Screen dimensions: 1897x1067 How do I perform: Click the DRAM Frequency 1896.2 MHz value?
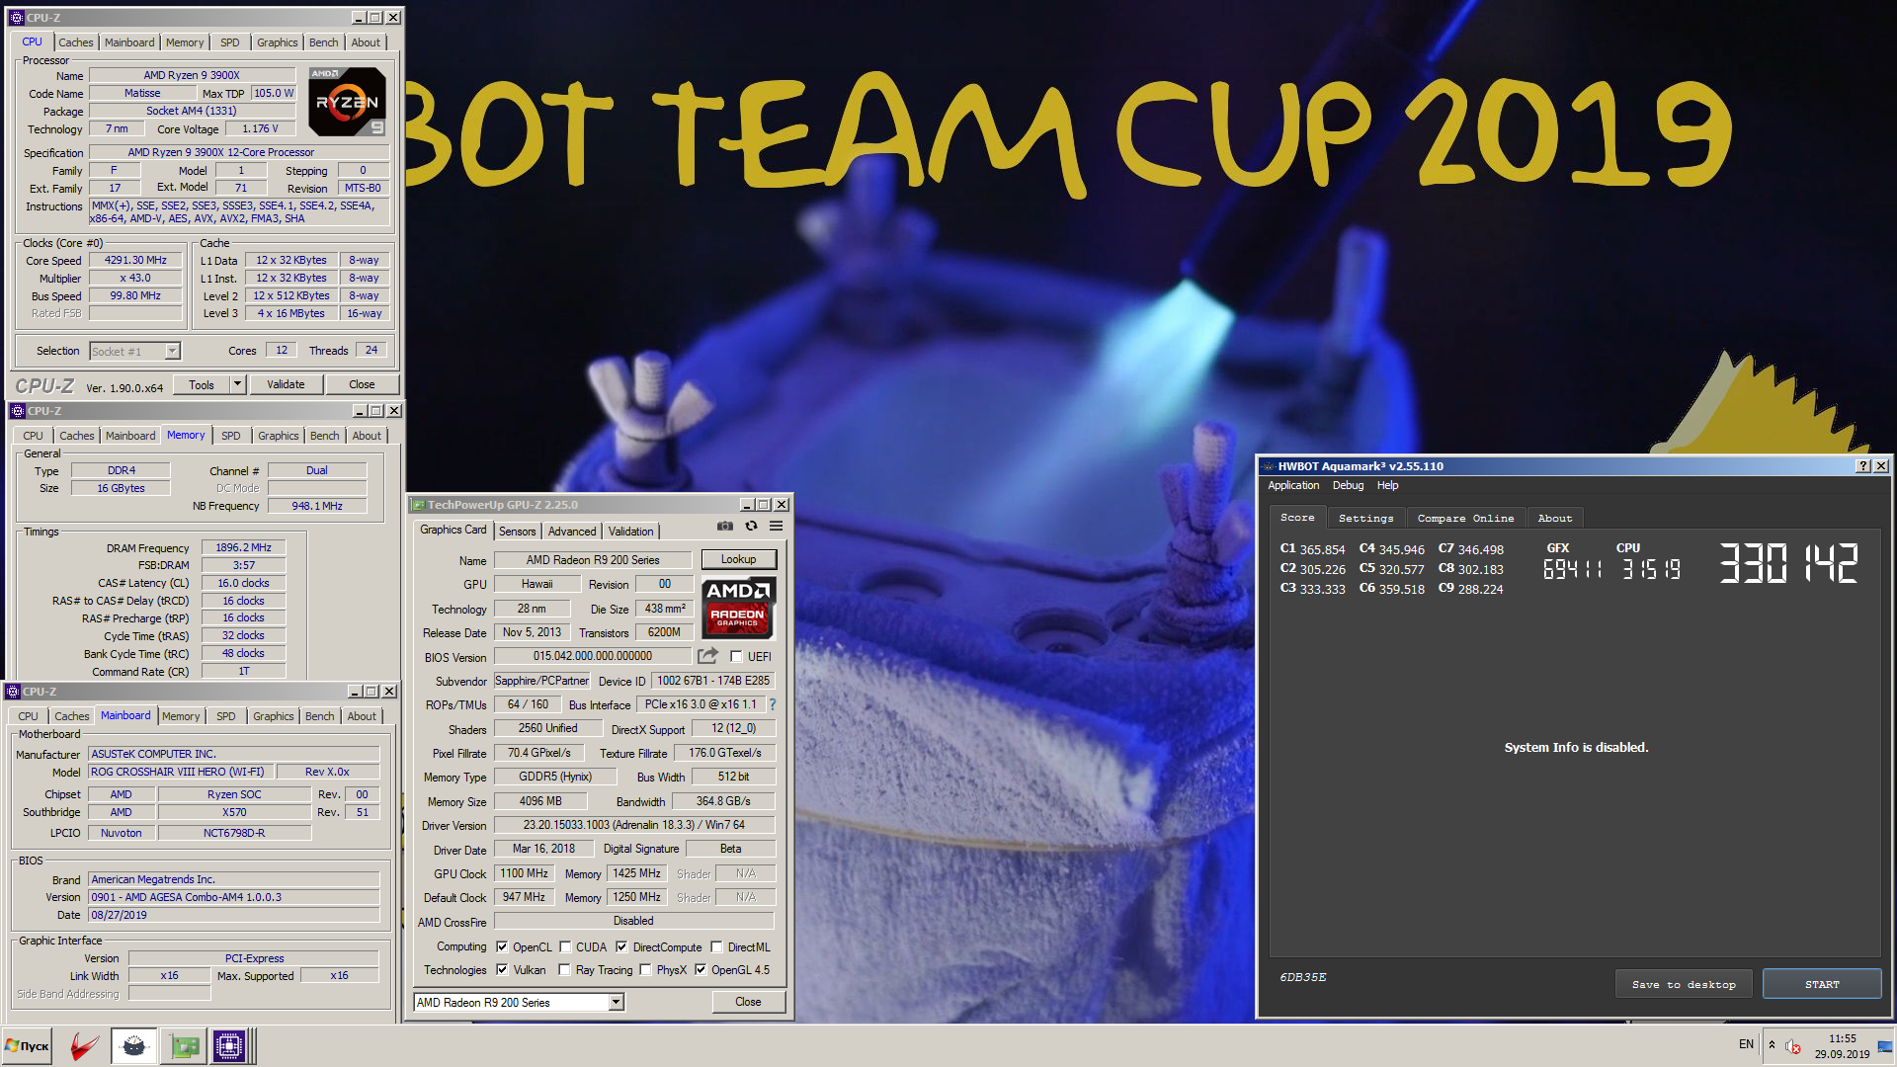(x=244, y=547)
